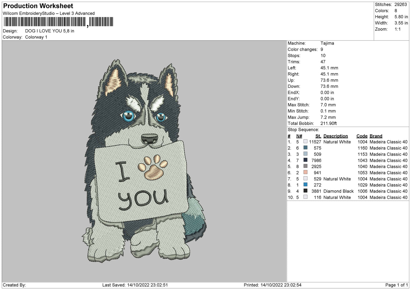
Task: Click the Total Bobbin value 211.90ft
Action: coord(329,124)
